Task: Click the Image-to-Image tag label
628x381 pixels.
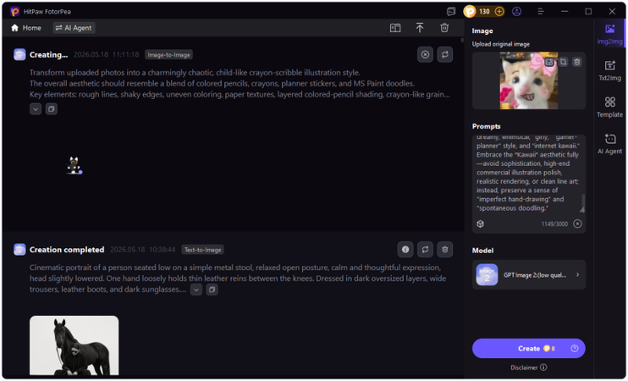Action: pos(168,55)
